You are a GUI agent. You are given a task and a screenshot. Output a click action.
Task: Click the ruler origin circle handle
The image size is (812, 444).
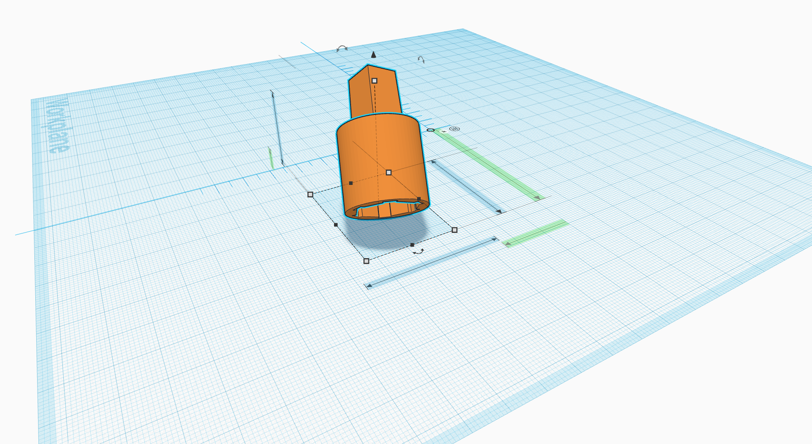(431, 130)
